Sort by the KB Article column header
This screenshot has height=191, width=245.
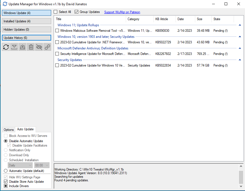pos(165,19)
